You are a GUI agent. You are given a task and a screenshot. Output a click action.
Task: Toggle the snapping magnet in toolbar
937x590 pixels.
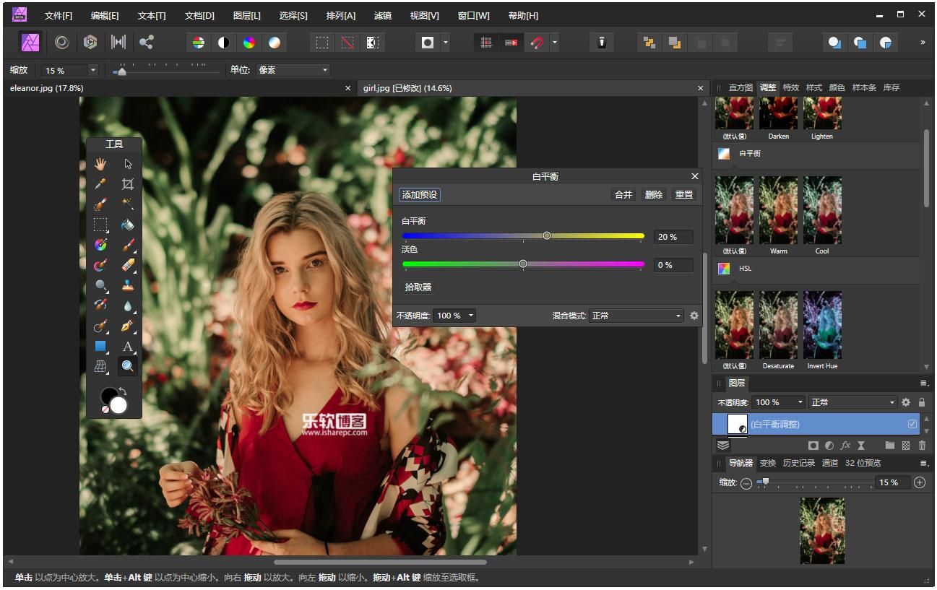tap(536, 43)
